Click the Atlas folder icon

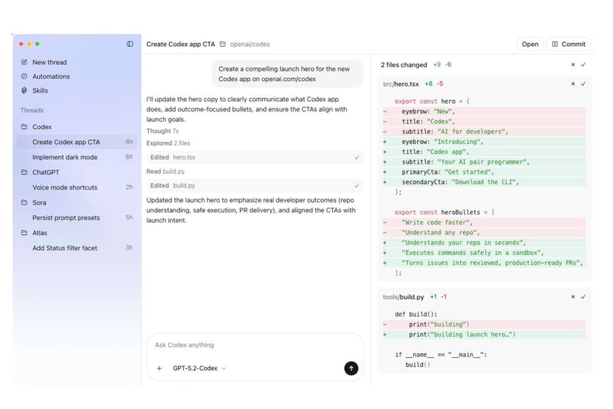pos(24,233)
